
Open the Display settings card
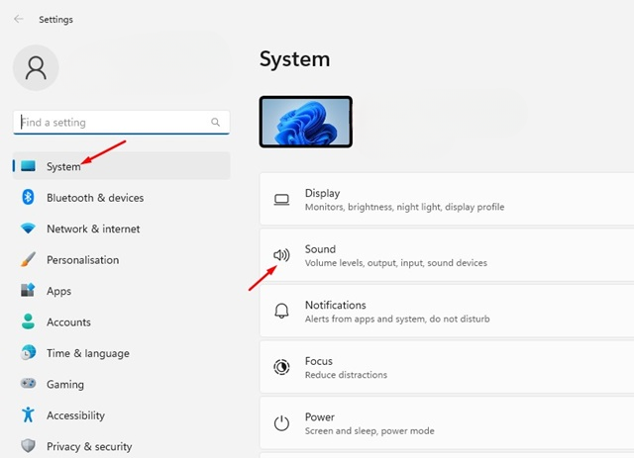(x=447, y=199)
